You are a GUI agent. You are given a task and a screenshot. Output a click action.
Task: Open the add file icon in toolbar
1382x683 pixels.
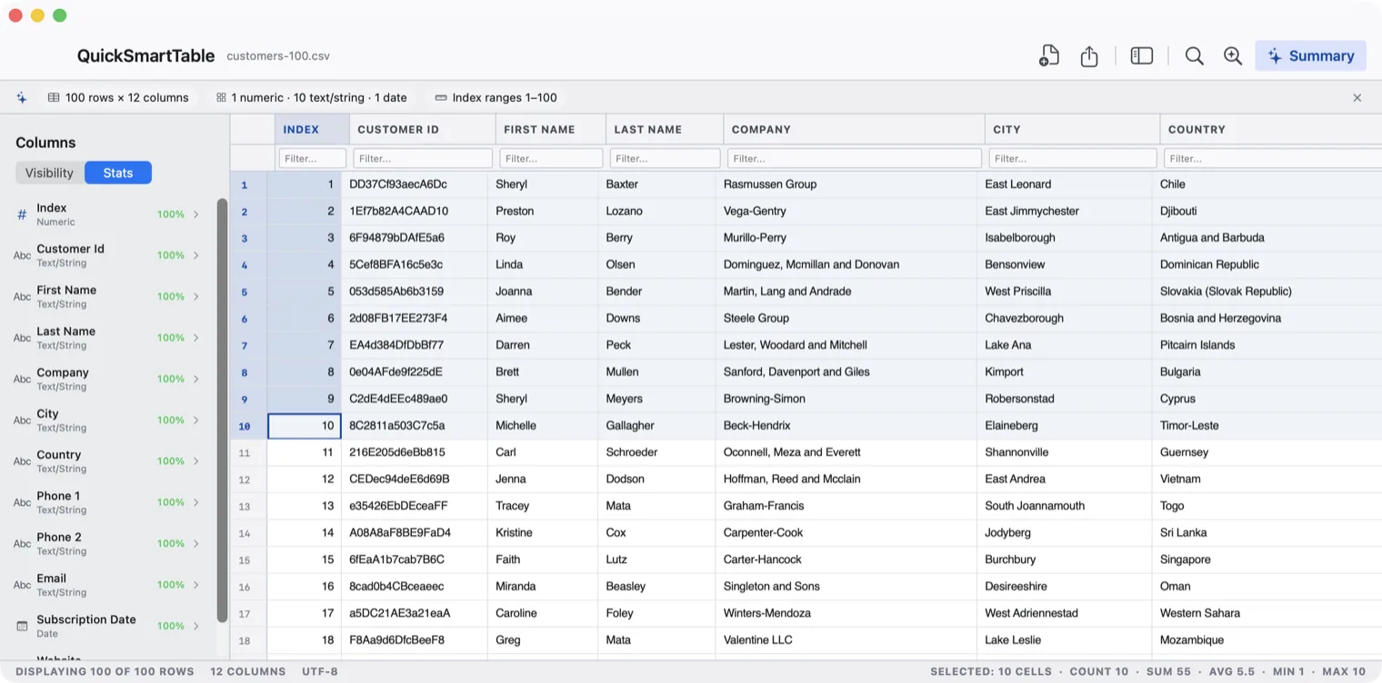click(1049, 55)
